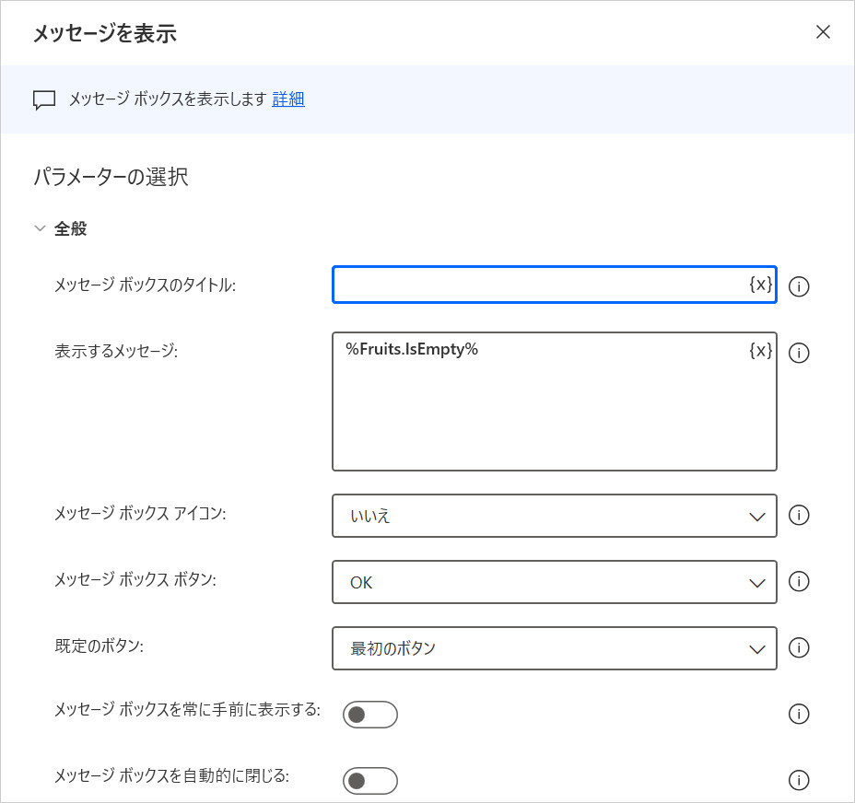
Task: Click the variable picker {x} in title field
Action: click(x=760, y=285)
